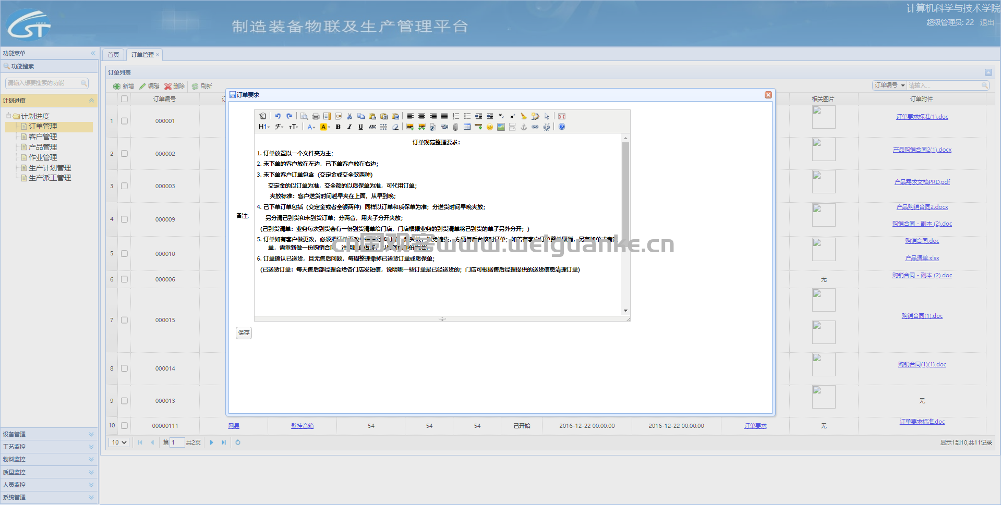Open 生产派工管理 in the tree menu
1001x505 pixels.
click(x=50, y=178)
